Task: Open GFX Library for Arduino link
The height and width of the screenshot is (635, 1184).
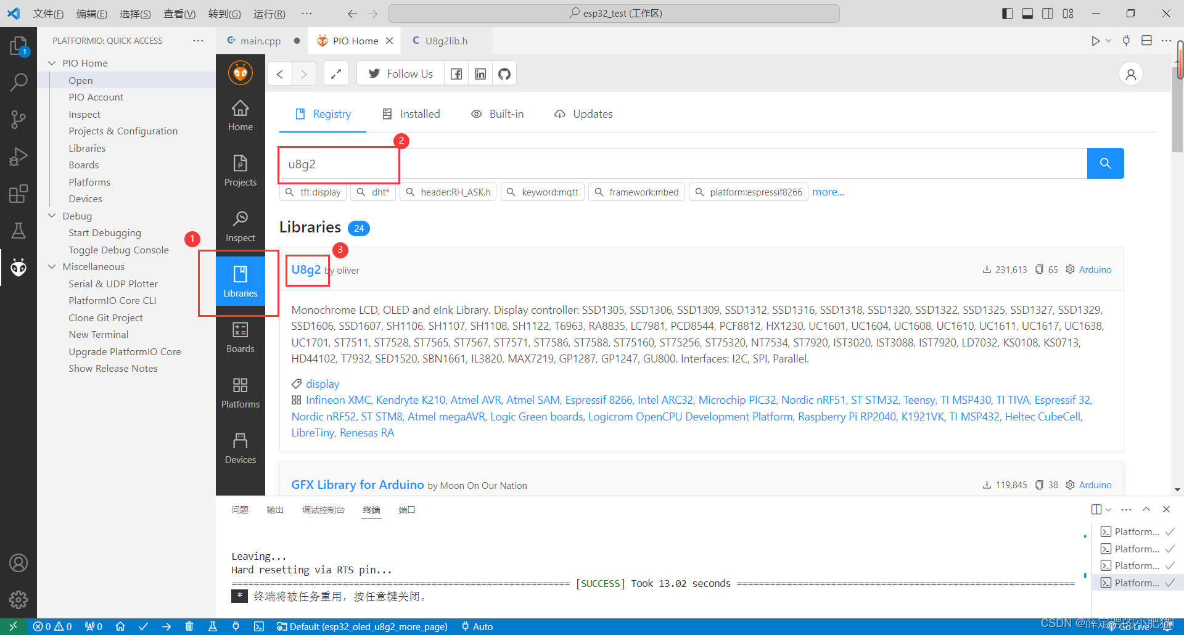Action: pyautogui.click(x=358, y=485)
